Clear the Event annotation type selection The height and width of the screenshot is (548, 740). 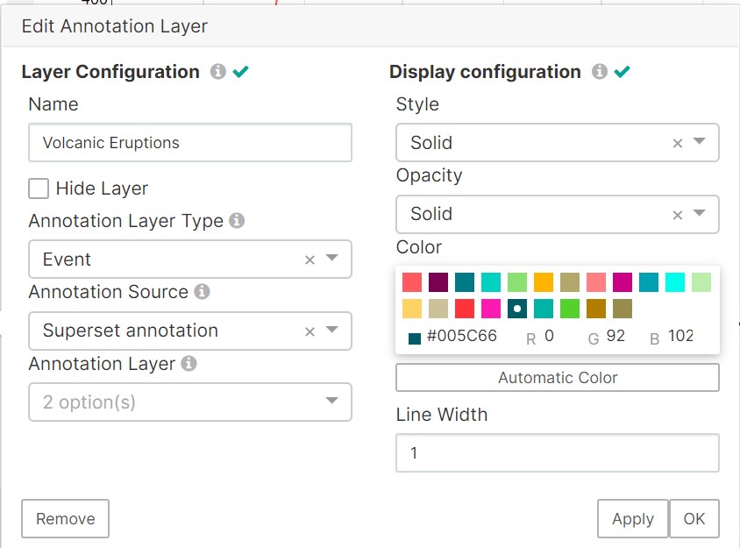coord(310,260)
